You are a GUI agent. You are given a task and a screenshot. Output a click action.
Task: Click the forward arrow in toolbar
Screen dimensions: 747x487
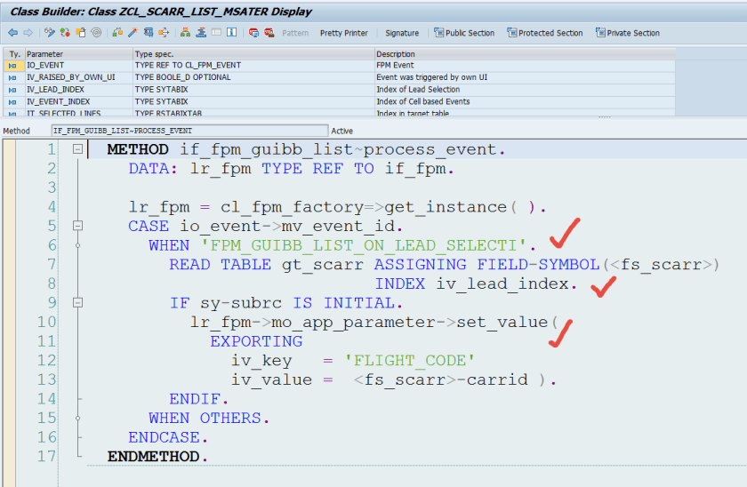pyautogui.click(x=28, y=33)
